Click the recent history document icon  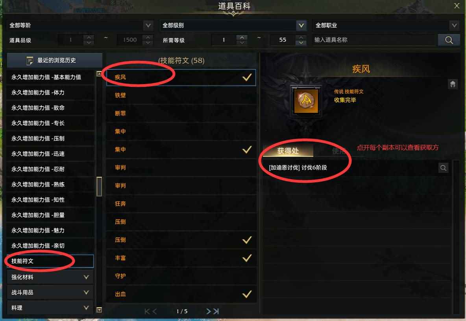click(x=30, y=61)
